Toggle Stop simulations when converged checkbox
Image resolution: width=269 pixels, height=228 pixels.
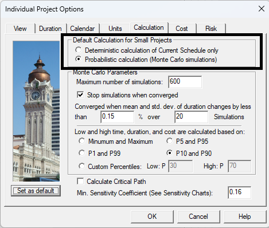(x=80, y=95)
